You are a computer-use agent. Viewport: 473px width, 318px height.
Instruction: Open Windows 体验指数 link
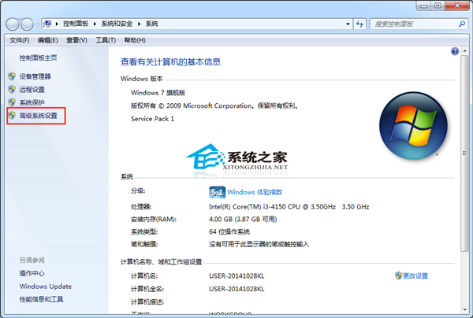[x=255, y=192]
